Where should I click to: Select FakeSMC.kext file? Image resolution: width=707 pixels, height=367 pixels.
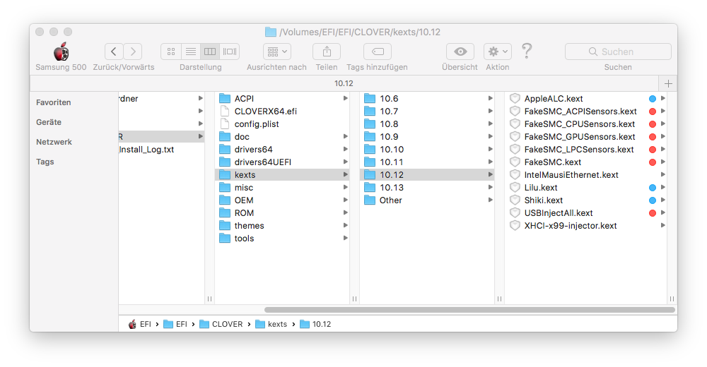click(585, 162)
